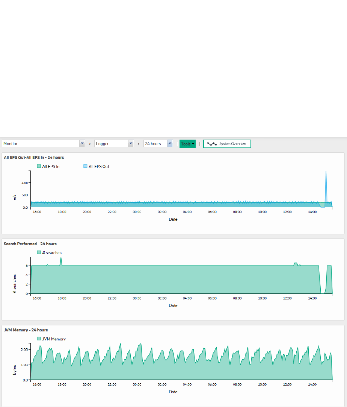Open the Monitor dropdown arrow

point(82,144)
